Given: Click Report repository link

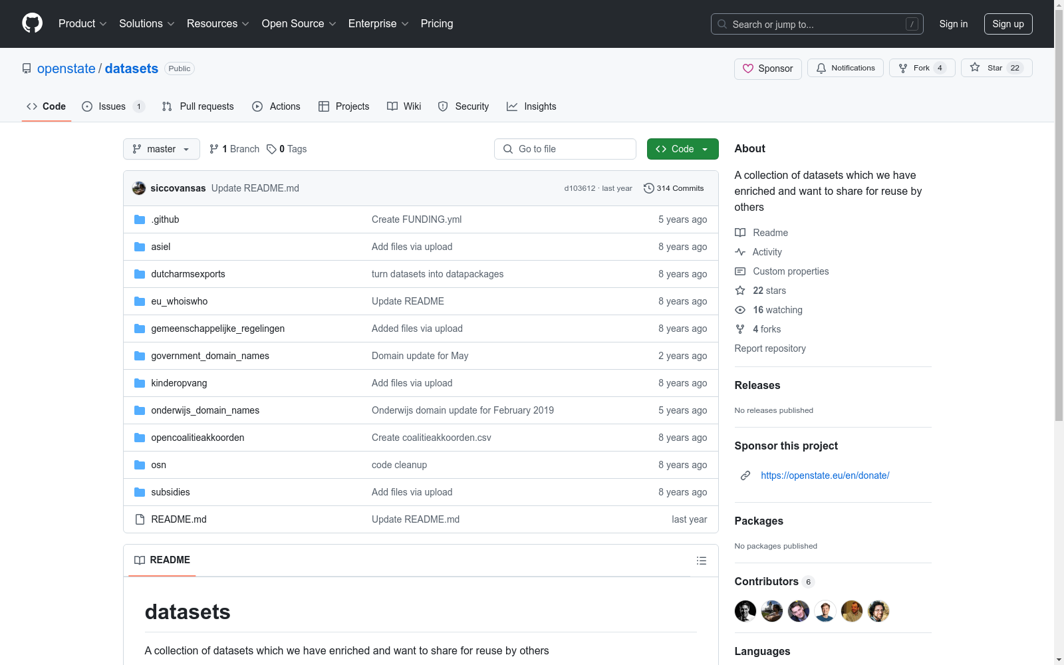Looking at the screenshot, I should [770, 348].
